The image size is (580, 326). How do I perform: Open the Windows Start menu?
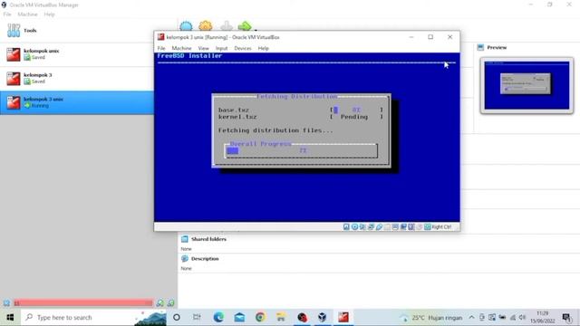click(10, 318)
